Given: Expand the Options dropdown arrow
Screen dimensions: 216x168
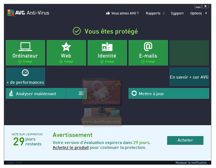Looking at the screenshot, I should [206, 13].
